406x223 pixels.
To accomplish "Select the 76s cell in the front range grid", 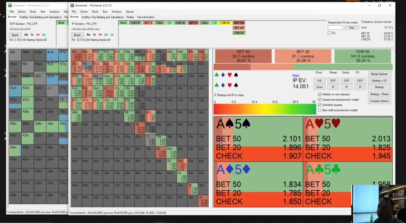I will pyautogui.click(x=161, y=140).
